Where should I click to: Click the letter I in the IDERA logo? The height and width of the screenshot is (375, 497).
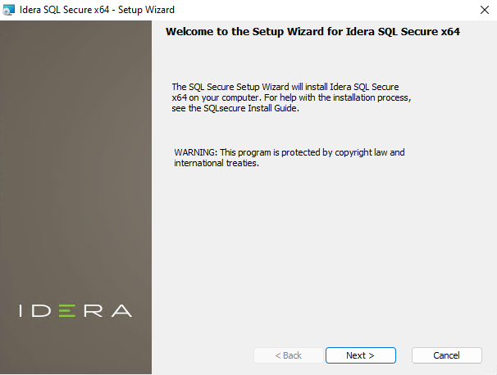(x=22, y=311)
